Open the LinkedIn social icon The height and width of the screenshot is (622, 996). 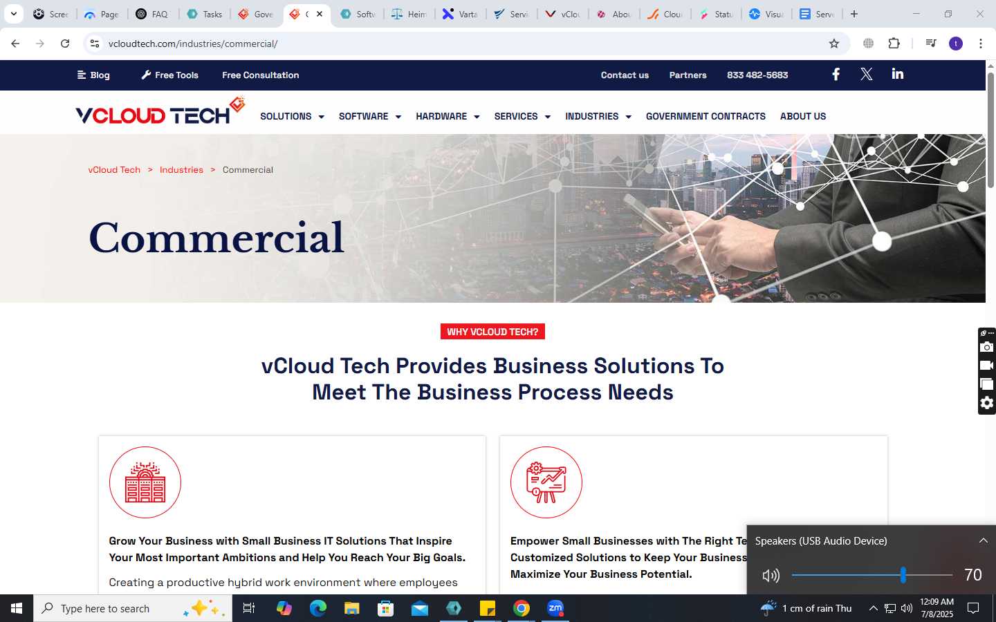pyautogui.click(x=898, y=74)
